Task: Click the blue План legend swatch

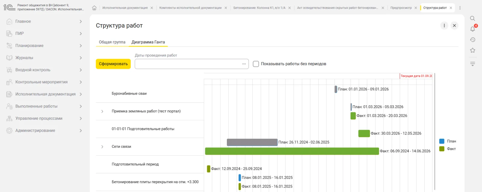Action: click(x=442, y=141)
